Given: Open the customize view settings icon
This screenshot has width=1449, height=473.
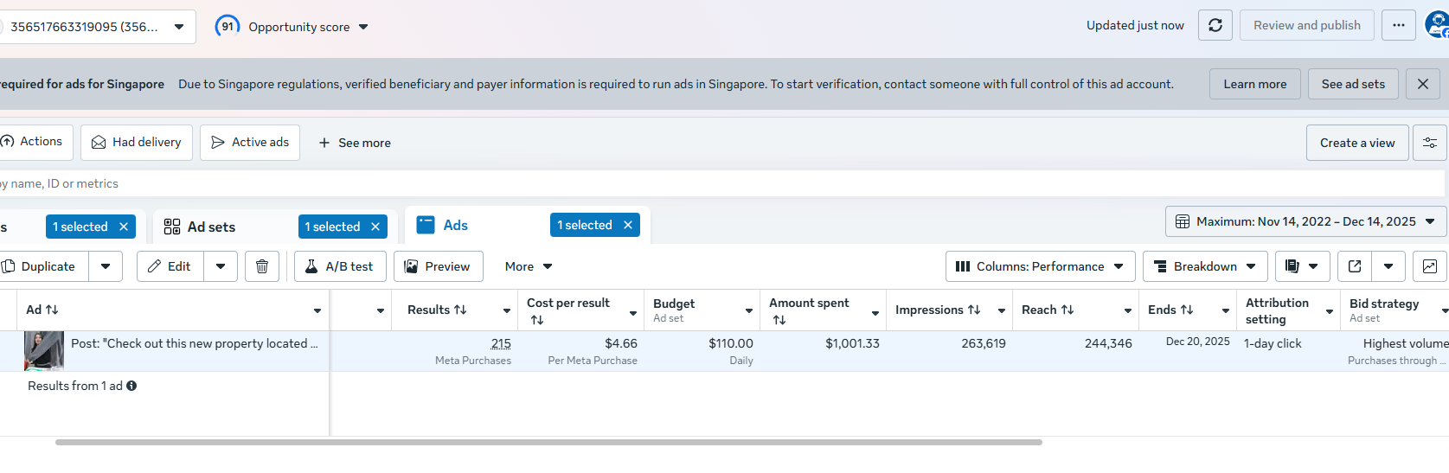Looking at the screenshot, I should point(1429,143).
